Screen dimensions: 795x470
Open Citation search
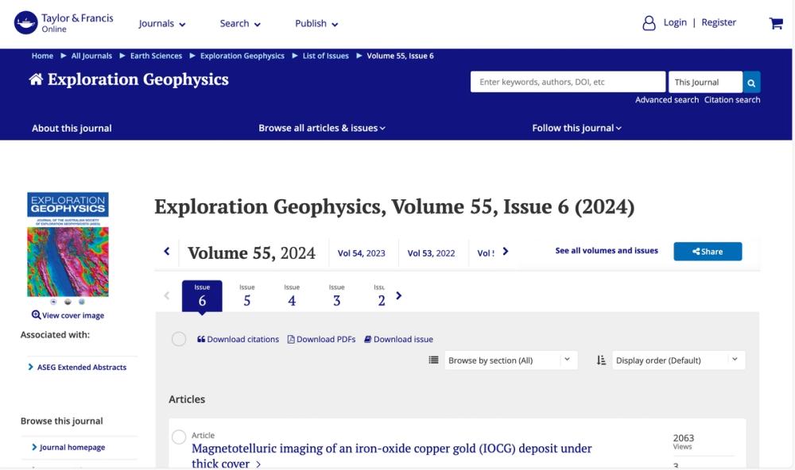732,100
